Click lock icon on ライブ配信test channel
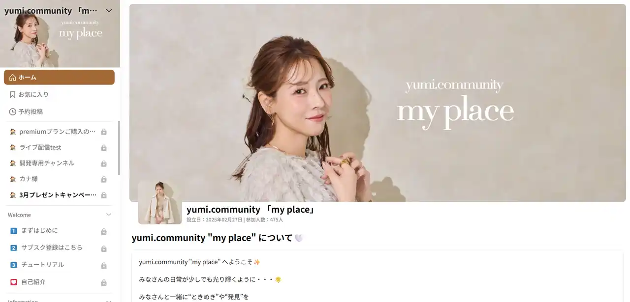The image size is (630, 302). point(104,148)
